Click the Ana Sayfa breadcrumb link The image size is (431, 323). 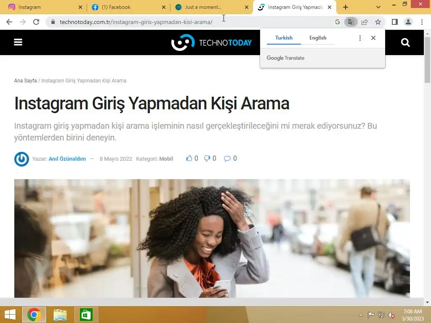(x=25, y=81)
